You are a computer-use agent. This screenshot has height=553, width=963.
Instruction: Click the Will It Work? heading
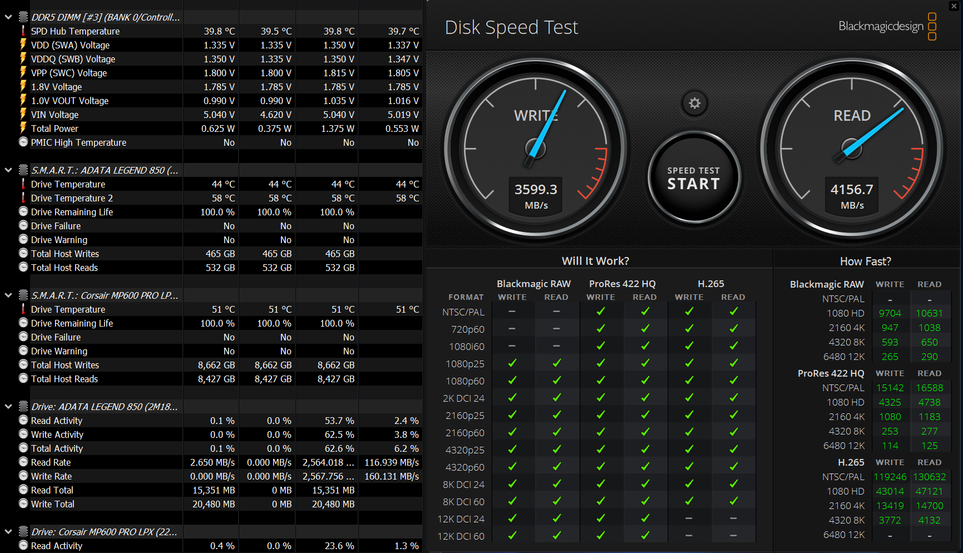(595, 261)
